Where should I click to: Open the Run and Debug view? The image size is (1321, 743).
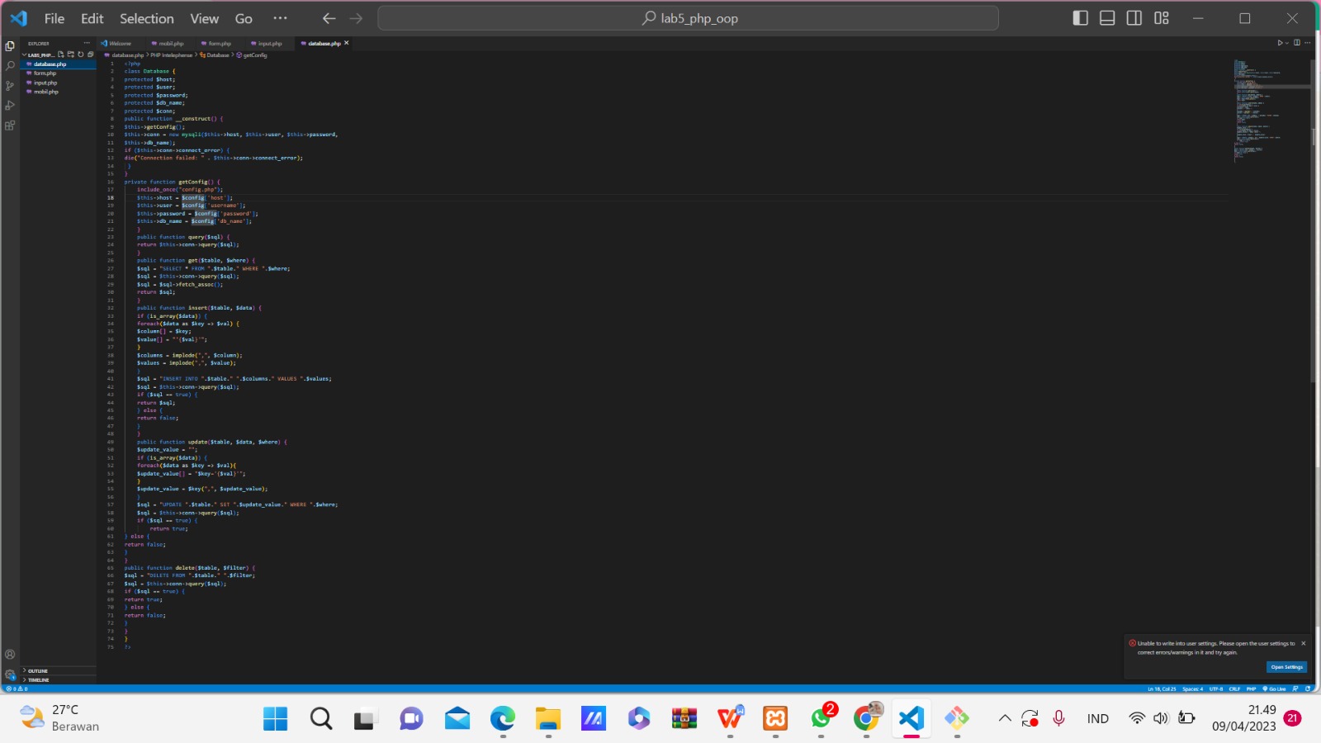click(10, 105)
